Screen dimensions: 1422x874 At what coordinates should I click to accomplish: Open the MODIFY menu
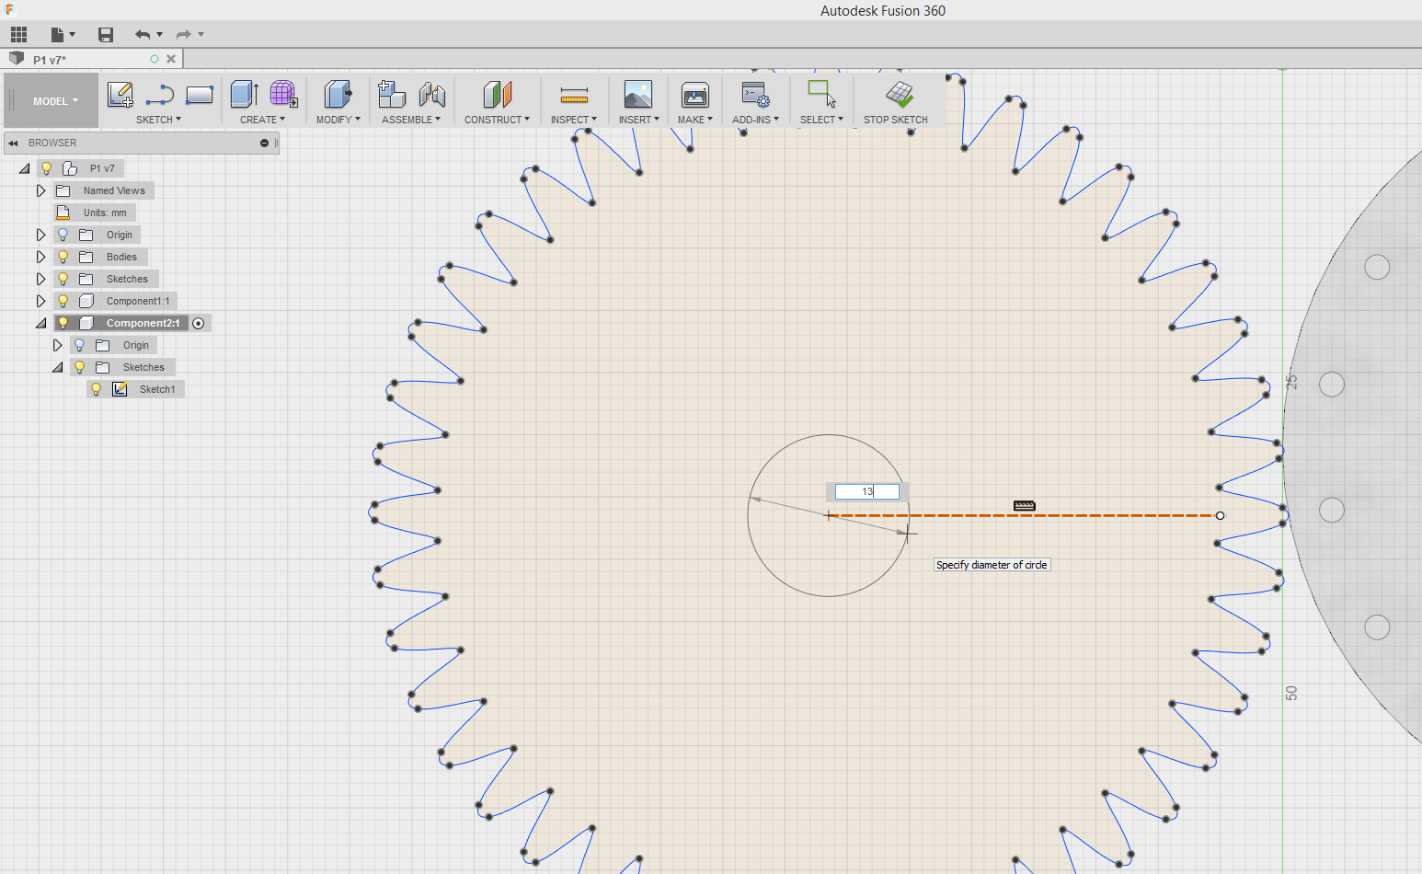click(x=338, y=120)
